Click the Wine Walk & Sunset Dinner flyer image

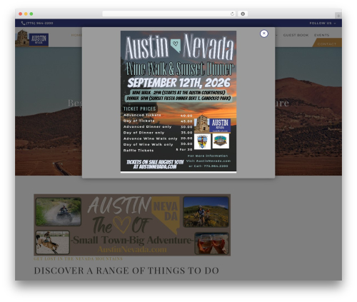pos(178,101)
